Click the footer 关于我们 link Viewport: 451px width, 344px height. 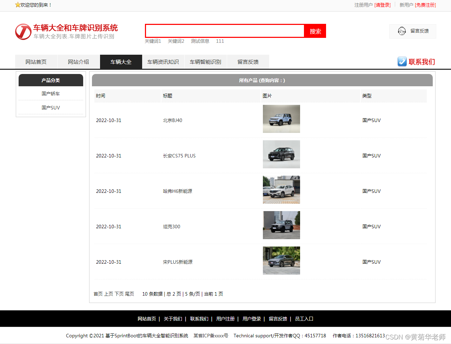[173, 319]
